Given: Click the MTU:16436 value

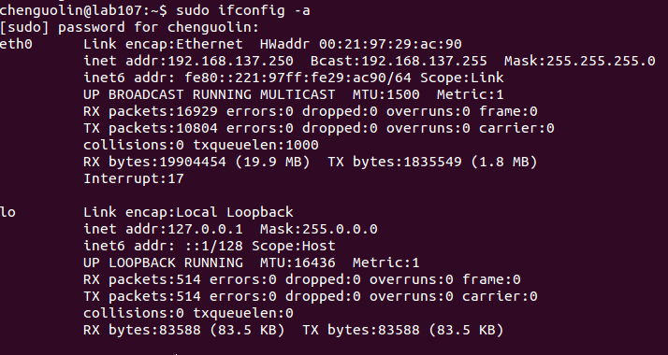Looking at the screenshot, I should click(x=298, y=263).
